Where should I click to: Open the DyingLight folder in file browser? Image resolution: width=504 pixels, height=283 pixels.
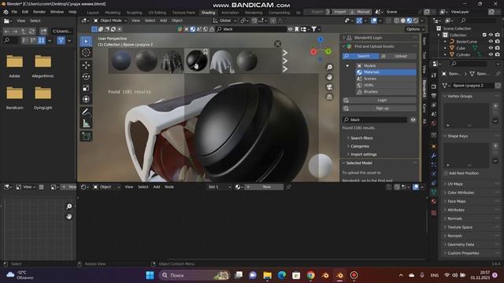coord(43,97)
